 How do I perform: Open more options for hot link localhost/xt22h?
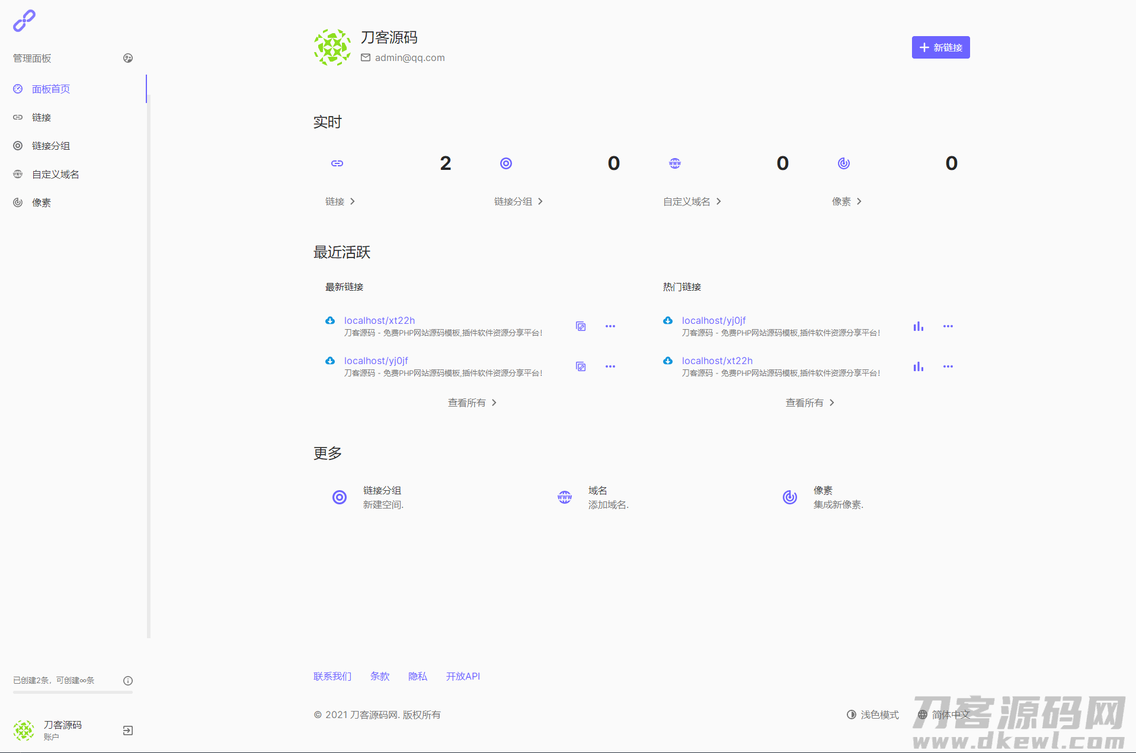click(x=948, y=366)
